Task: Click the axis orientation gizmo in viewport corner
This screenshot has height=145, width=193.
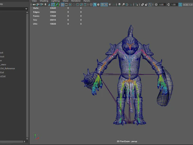Action: (x=36, y=137)
